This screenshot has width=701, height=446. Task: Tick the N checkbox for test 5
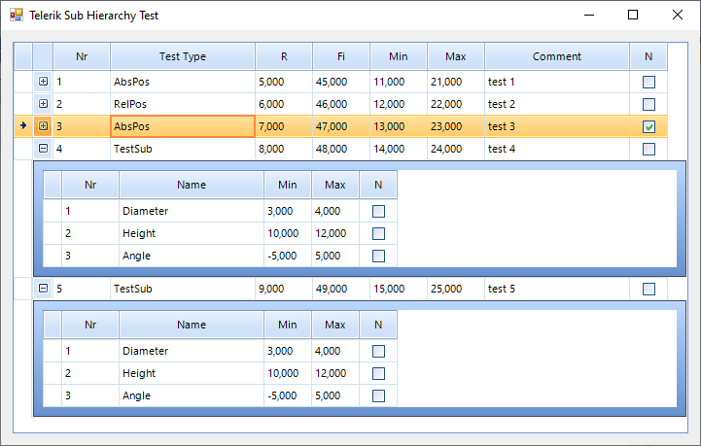(x=648, y=289)
